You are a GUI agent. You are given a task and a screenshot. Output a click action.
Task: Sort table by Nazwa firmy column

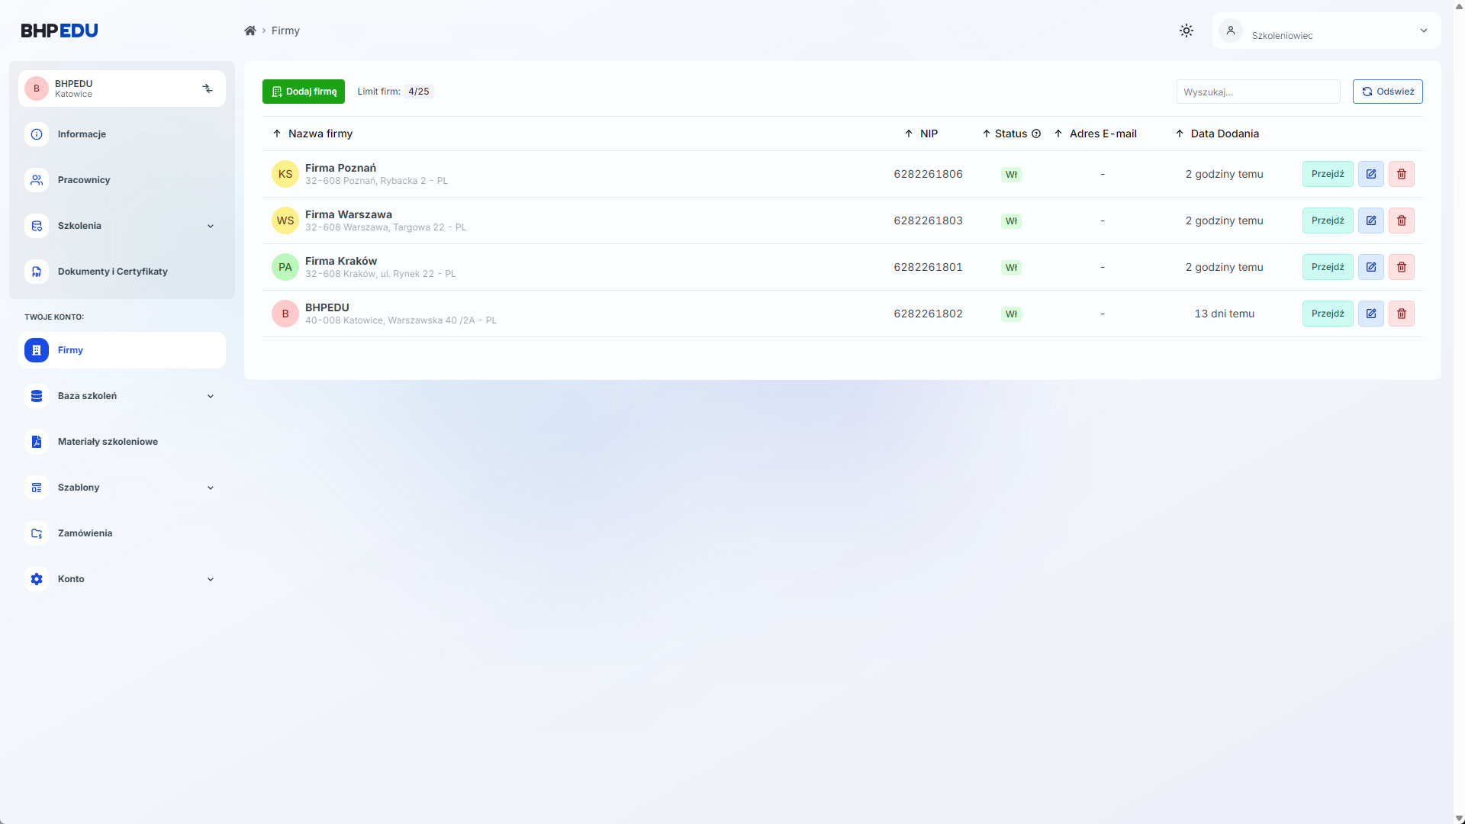coord(320,134)
